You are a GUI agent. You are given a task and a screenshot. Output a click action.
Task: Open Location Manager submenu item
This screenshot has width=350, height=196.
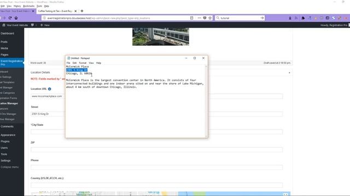point(9,103)
